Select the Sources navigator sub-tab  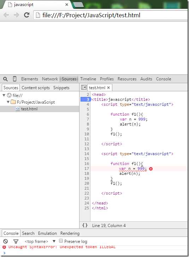tap(11, 88)
